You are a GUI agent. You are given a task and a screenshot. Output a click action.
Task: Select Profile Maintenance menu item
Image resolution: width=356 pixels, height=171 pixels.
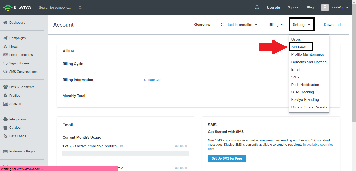click(308, 55)
